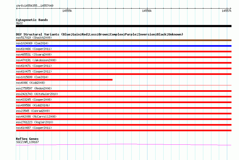
Task: Click the red bar under nsv433245
Action: click(124, 102)
